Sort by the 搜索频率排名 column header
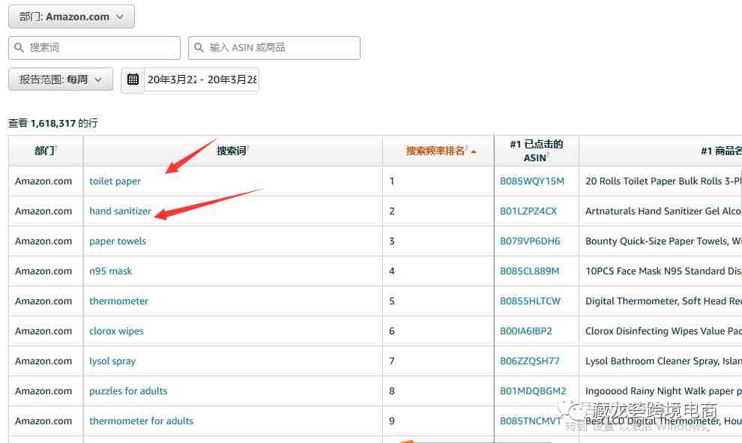The height and width of the screenshot is (443, 742). (435, 151)
